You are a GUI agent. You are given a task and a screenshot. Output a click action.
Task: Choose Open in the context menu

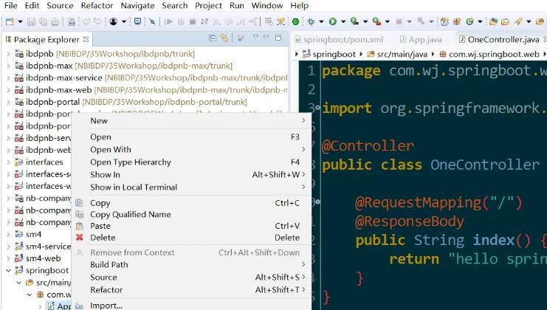pyautogui.click(x=191, y=137)
